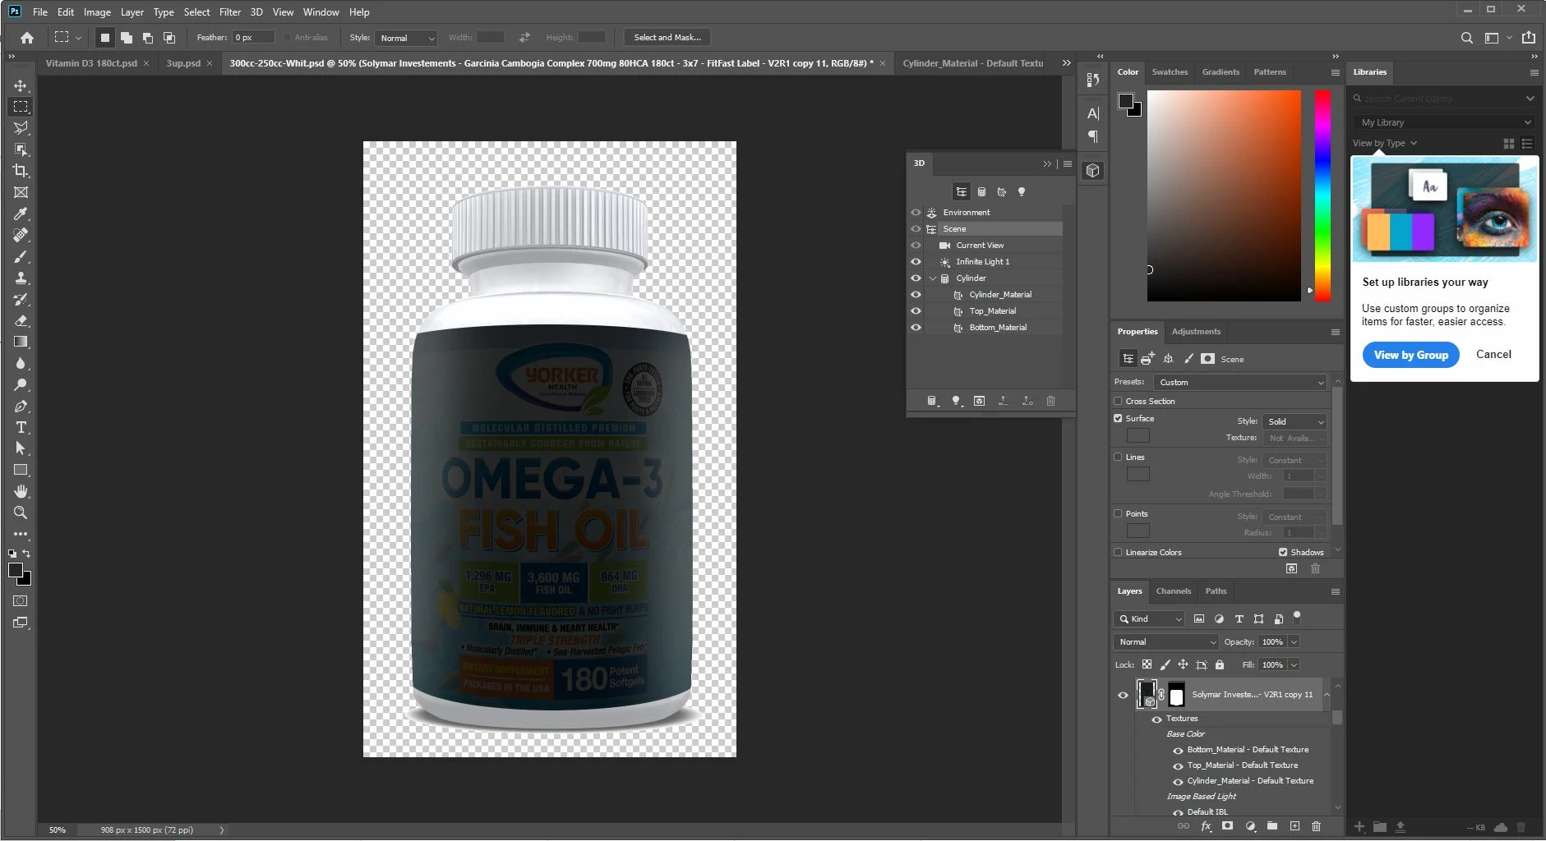This screenshot has width=1546, height=841.
Task: Open the Filter menu
Action: [230, 12]
